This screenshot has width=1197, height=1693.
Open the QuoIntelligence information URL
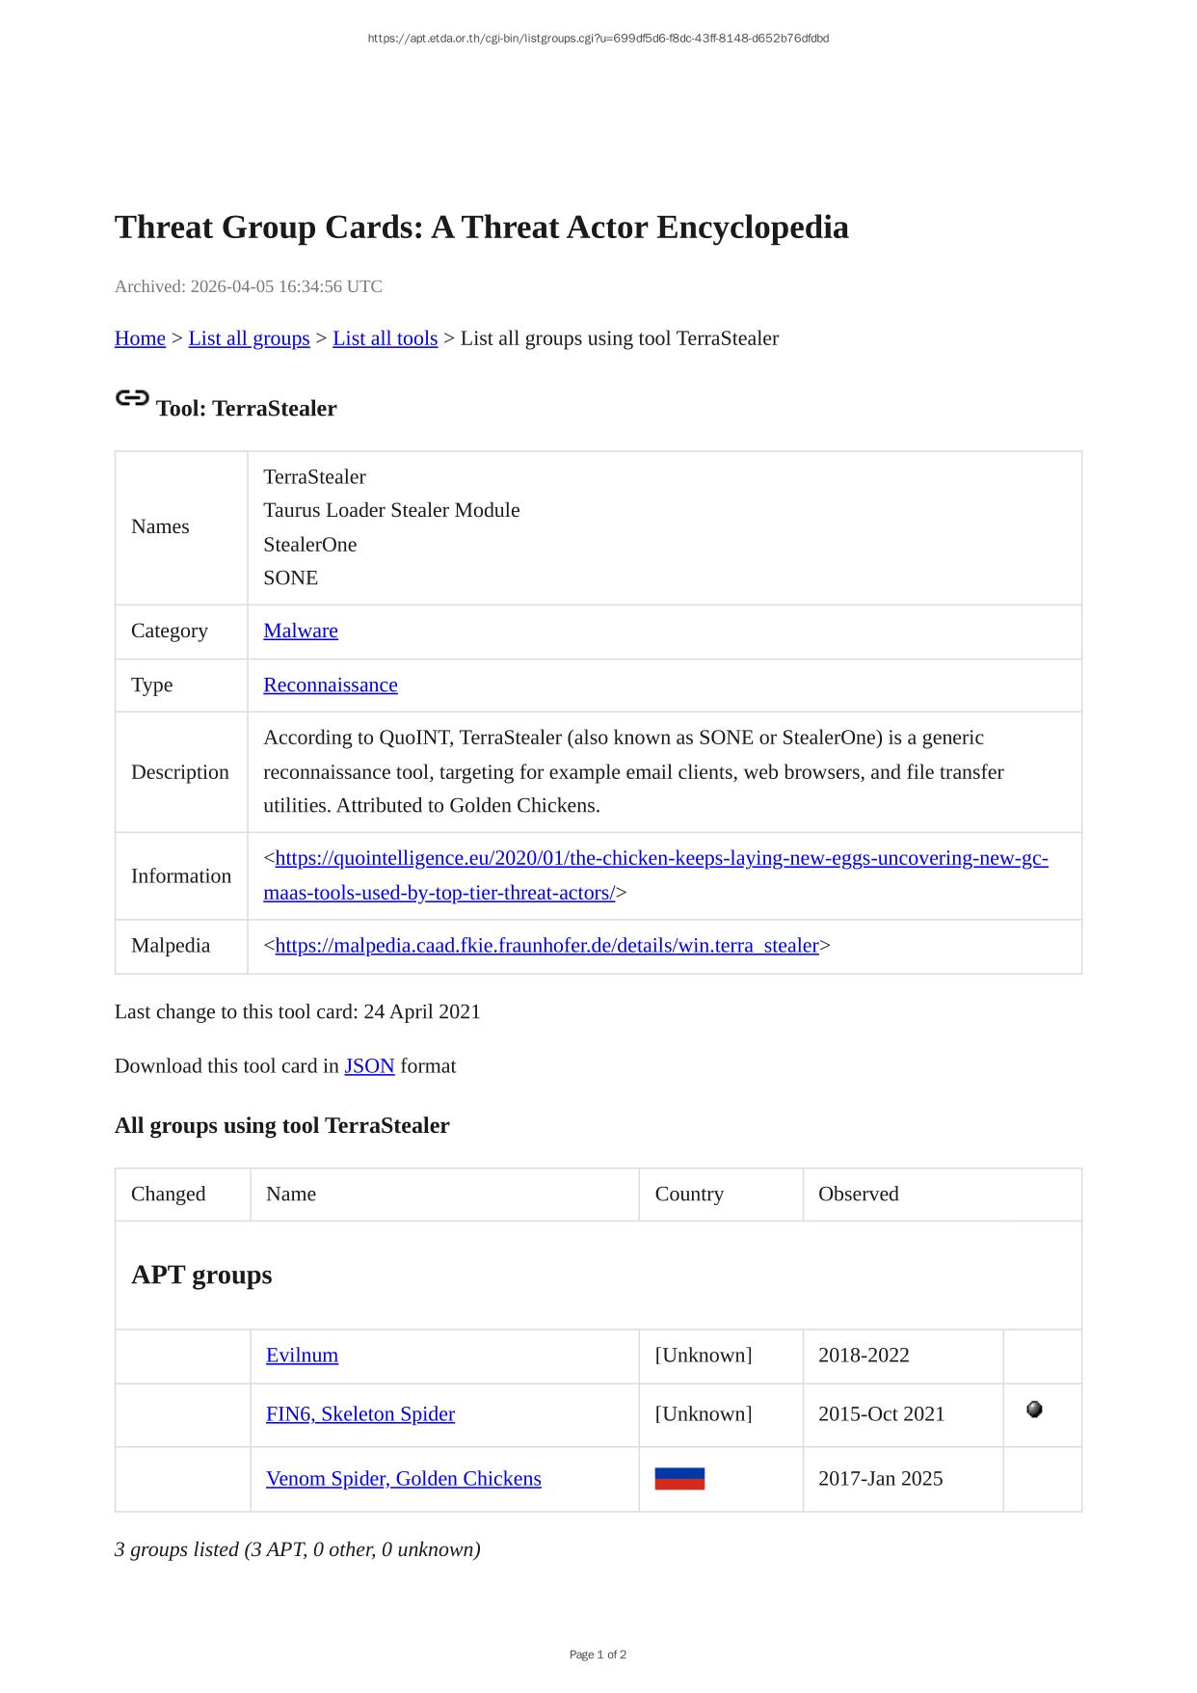click(661, 858)
